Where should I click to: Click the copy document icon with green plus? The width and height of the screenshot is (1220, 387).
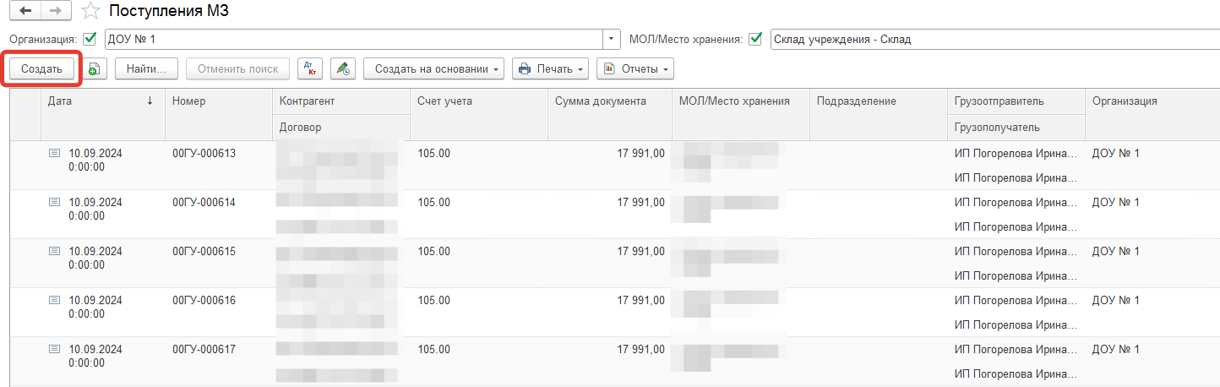pyautogui.click(x=94, y=69)
